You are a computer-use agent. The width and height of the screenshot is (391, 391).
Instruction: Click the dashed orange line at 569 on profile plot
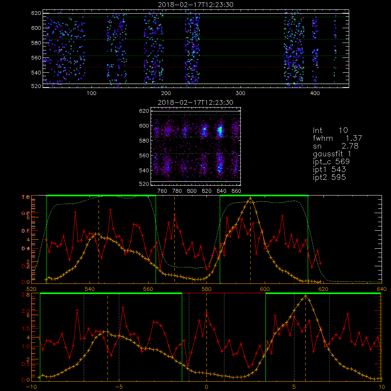[x=174, y=239]
